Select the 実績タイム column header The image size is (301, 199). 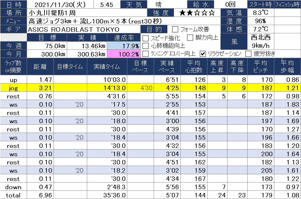pyautogui.click(x=107, y=66)
